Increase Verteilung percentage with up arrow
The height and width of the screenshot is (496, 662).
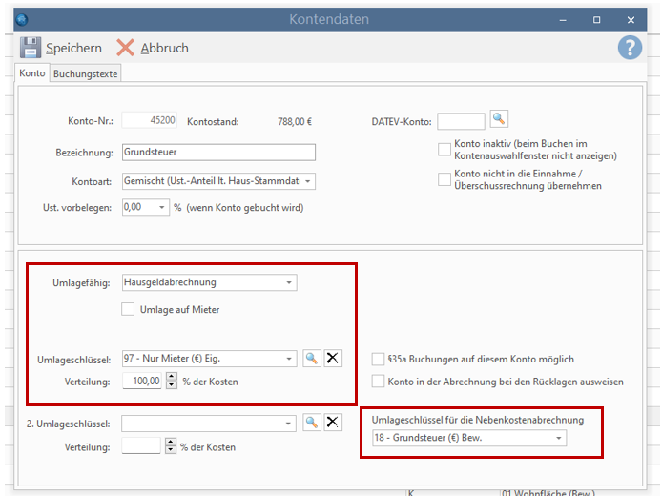click(x=171, y=378)
